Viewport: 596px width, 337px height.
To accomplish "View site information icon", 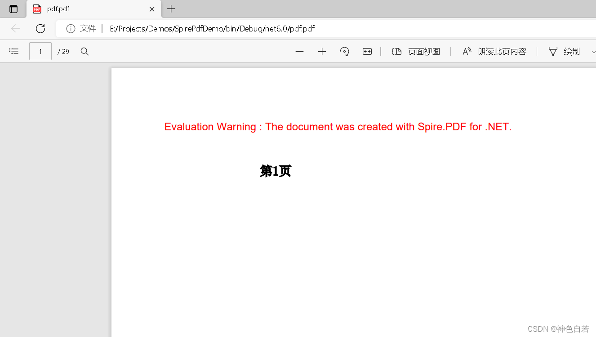I will 71,29.
